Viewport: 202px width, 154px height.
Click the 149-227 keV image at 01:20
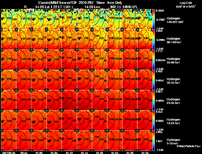click(x=99, y=19)
